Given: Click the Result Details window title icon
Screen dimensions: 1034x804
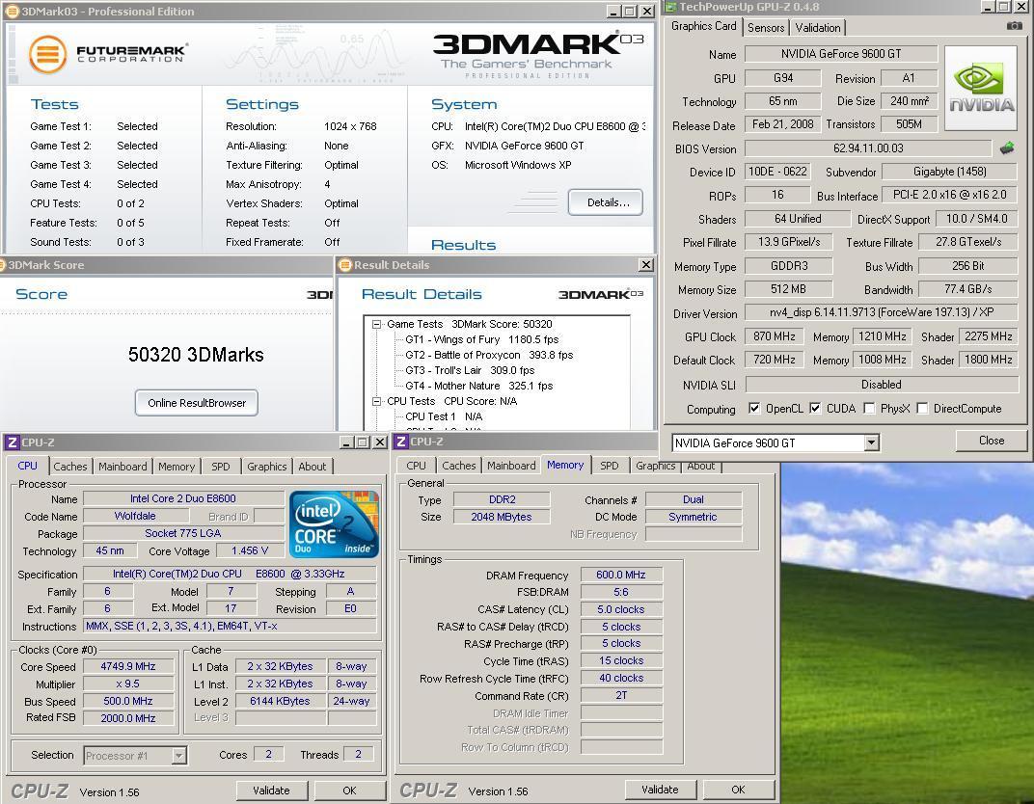Looking at the screenshot, I should [x=345, y=265].
